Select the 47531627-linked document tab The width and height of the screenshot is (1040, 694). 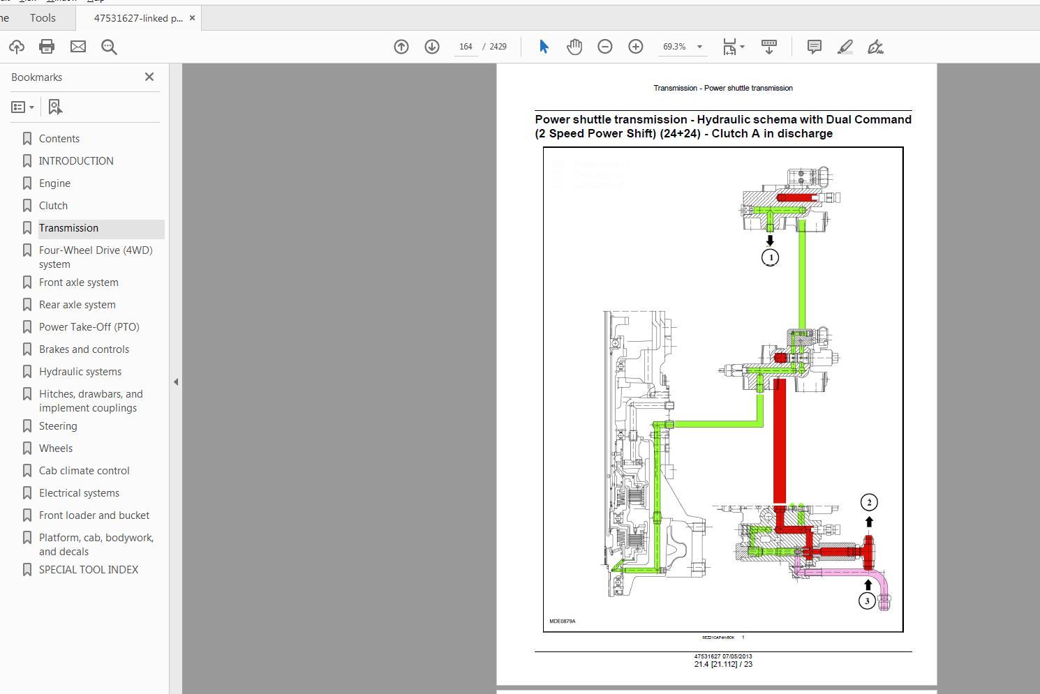[138, 18]
